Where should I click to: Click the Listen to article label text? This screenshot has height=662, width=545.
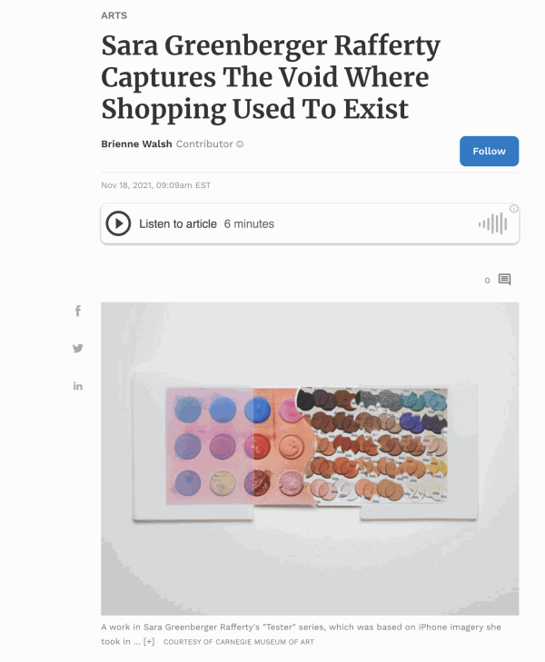click(x=178, y=223)
